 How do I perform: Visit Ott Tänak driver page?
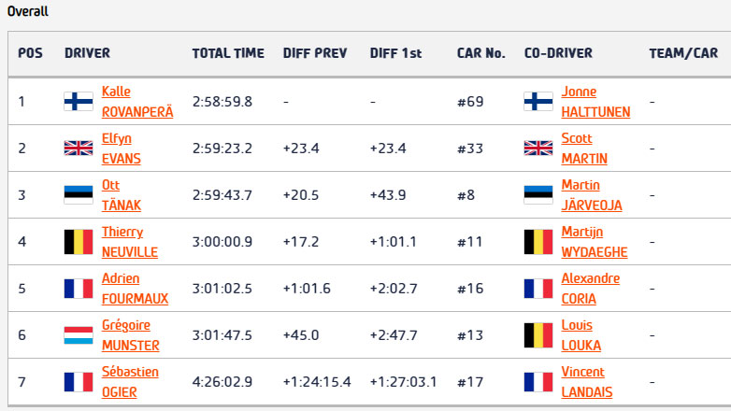pyautogui.click(x=121, y=195)
